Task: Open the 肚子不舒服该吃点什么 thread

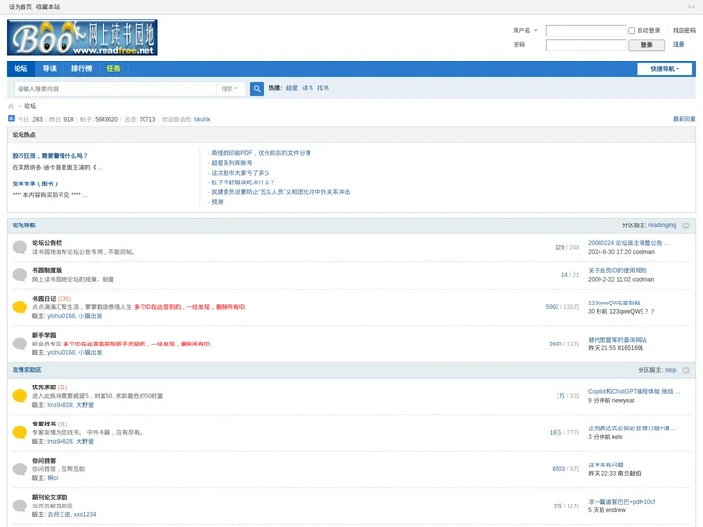Action: 243,182
